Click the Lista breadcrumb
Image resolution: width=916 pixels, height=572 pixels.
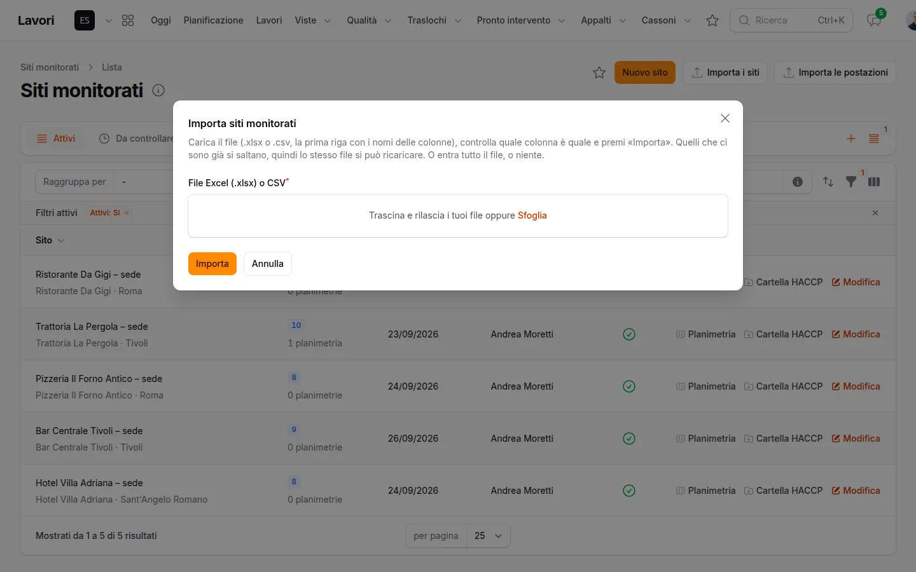point(112,67)
